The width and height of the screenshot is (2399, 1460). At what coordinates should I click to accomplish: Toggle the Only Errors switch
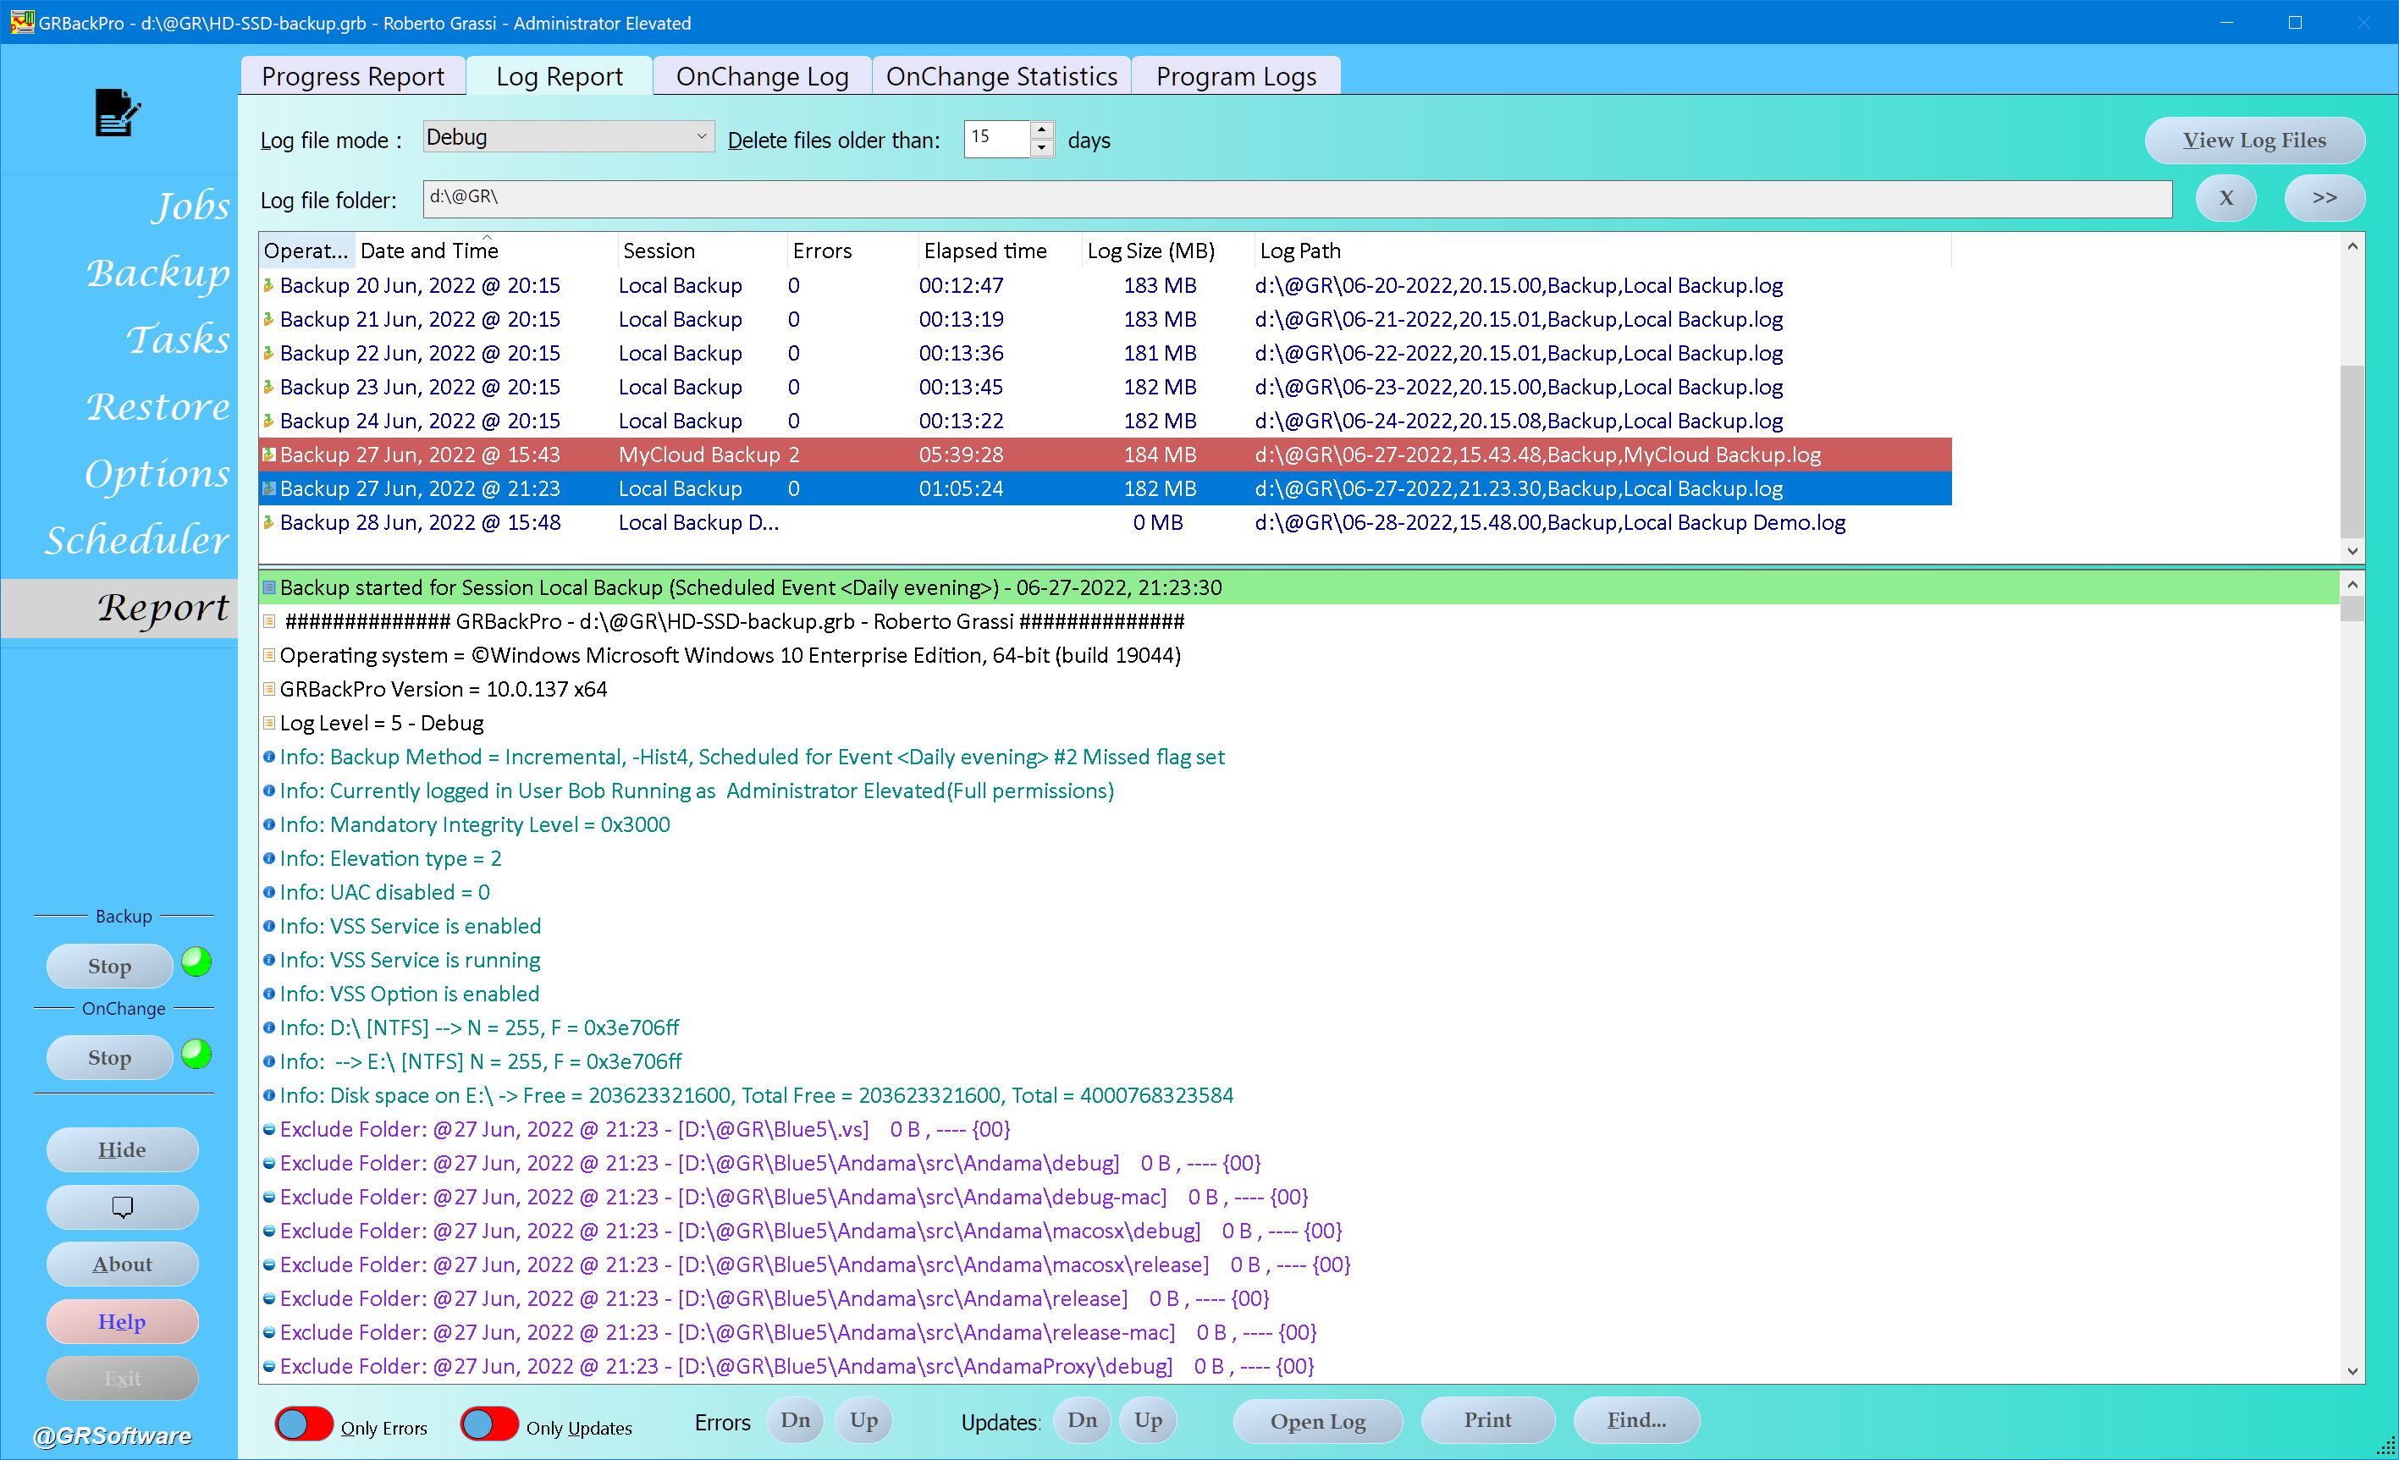click(304, 1424)
